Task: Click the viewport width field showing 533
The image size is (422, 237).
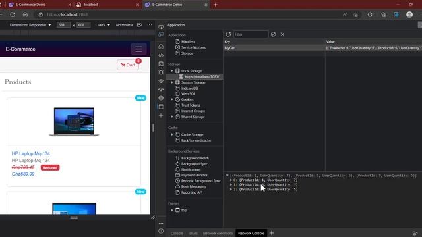Action: 63,25
